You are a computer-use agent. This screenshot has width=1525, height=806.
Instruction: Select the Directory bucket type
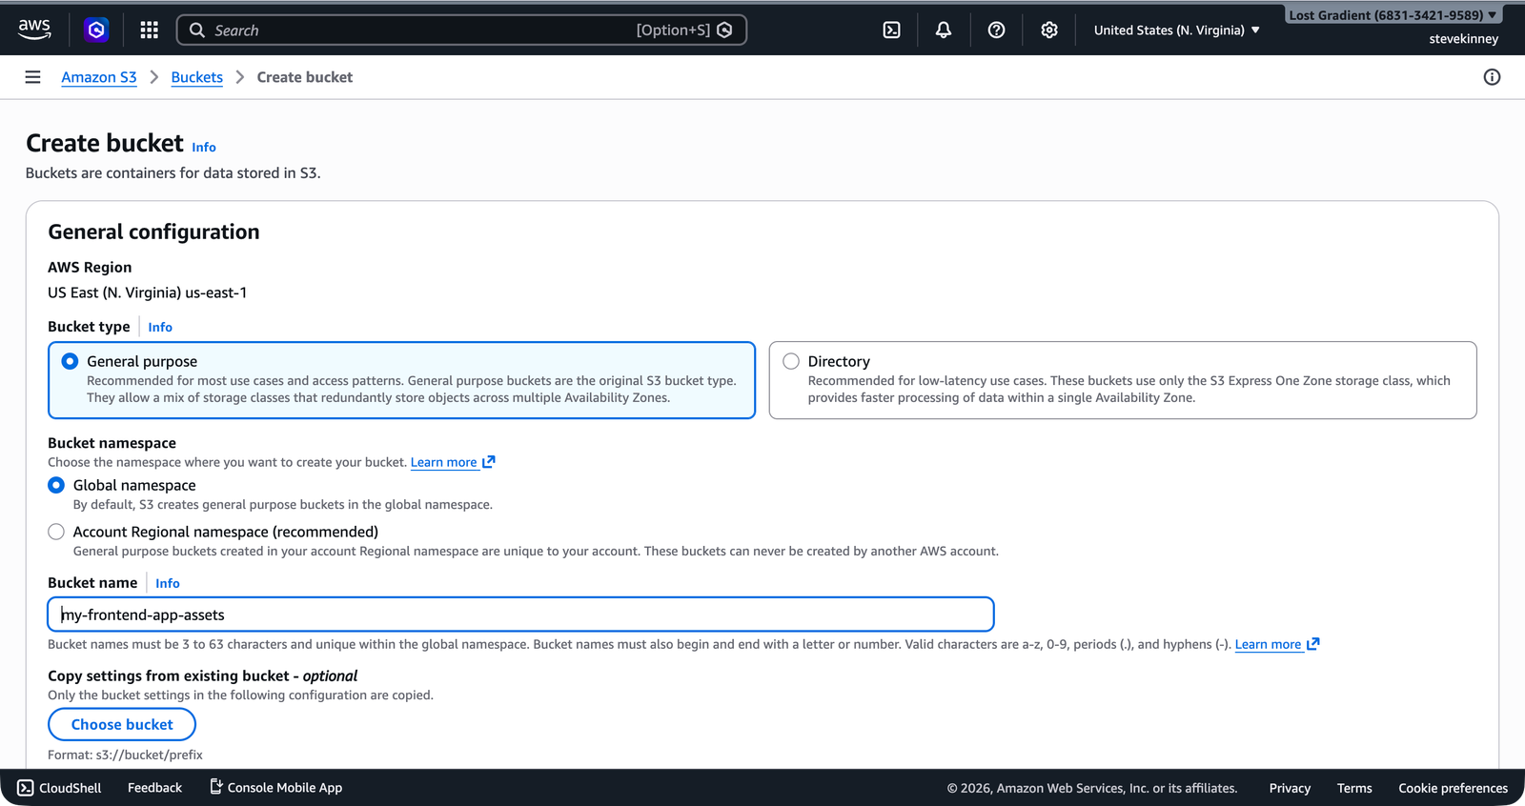pos(791,361)
